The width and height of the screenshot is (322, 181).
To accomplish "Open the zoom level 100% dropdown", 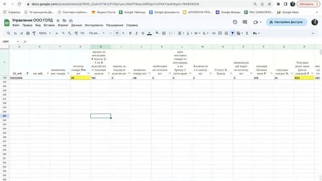I will 45,33.
